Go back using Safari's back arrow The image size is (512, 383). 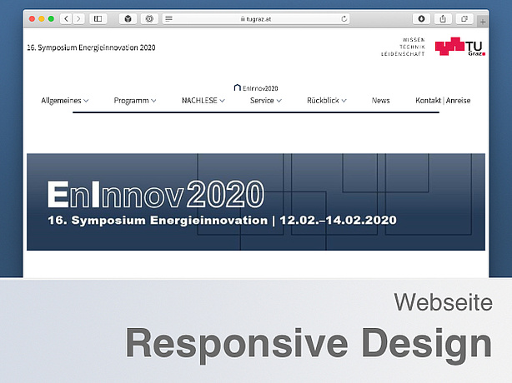(65, 18)
